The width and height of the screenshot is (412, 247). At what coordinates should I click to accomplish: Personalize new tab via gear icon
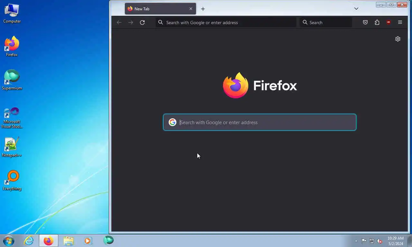click(398, 39)
